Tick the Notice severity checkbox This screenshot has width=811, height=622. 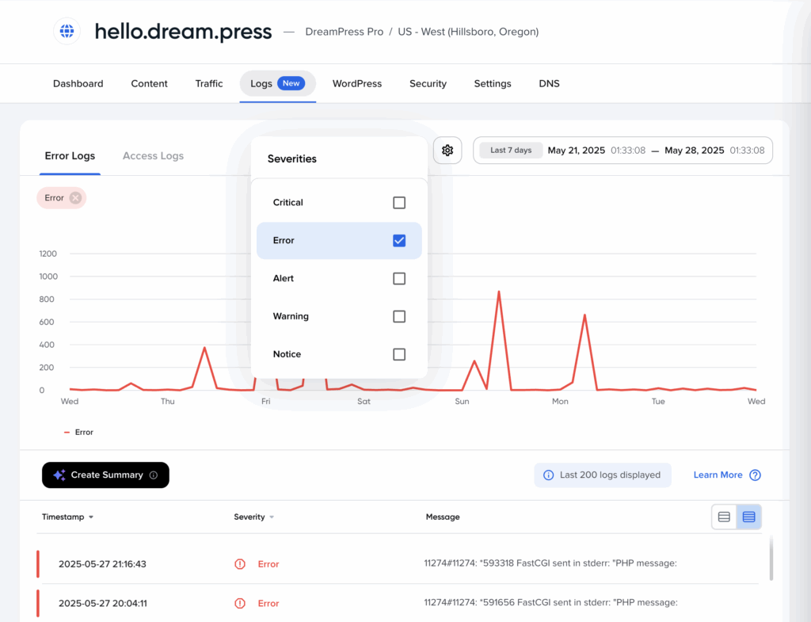[x=399, y=355]
